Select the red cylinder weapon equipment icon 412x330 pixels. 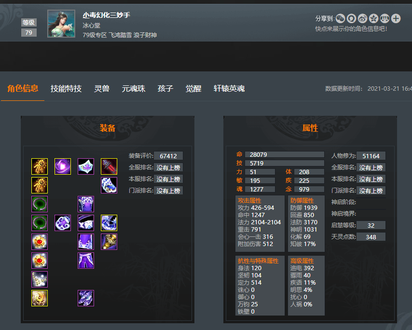tap(109, 166)
